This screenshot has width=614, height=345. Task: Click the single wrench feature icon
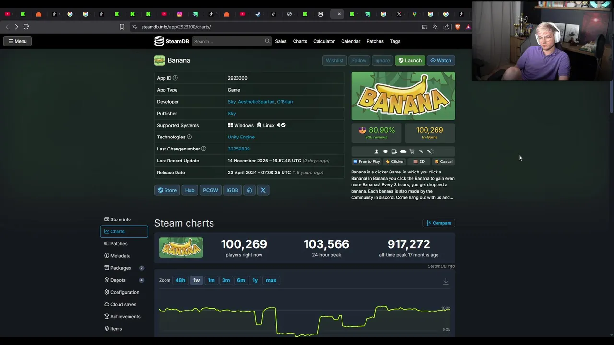[421, 151]
